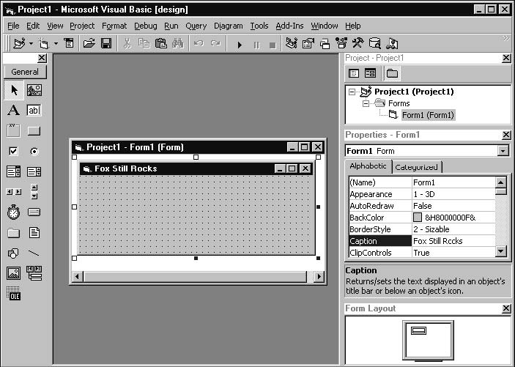Select the Frame control tool

click(x=13, y=131)
